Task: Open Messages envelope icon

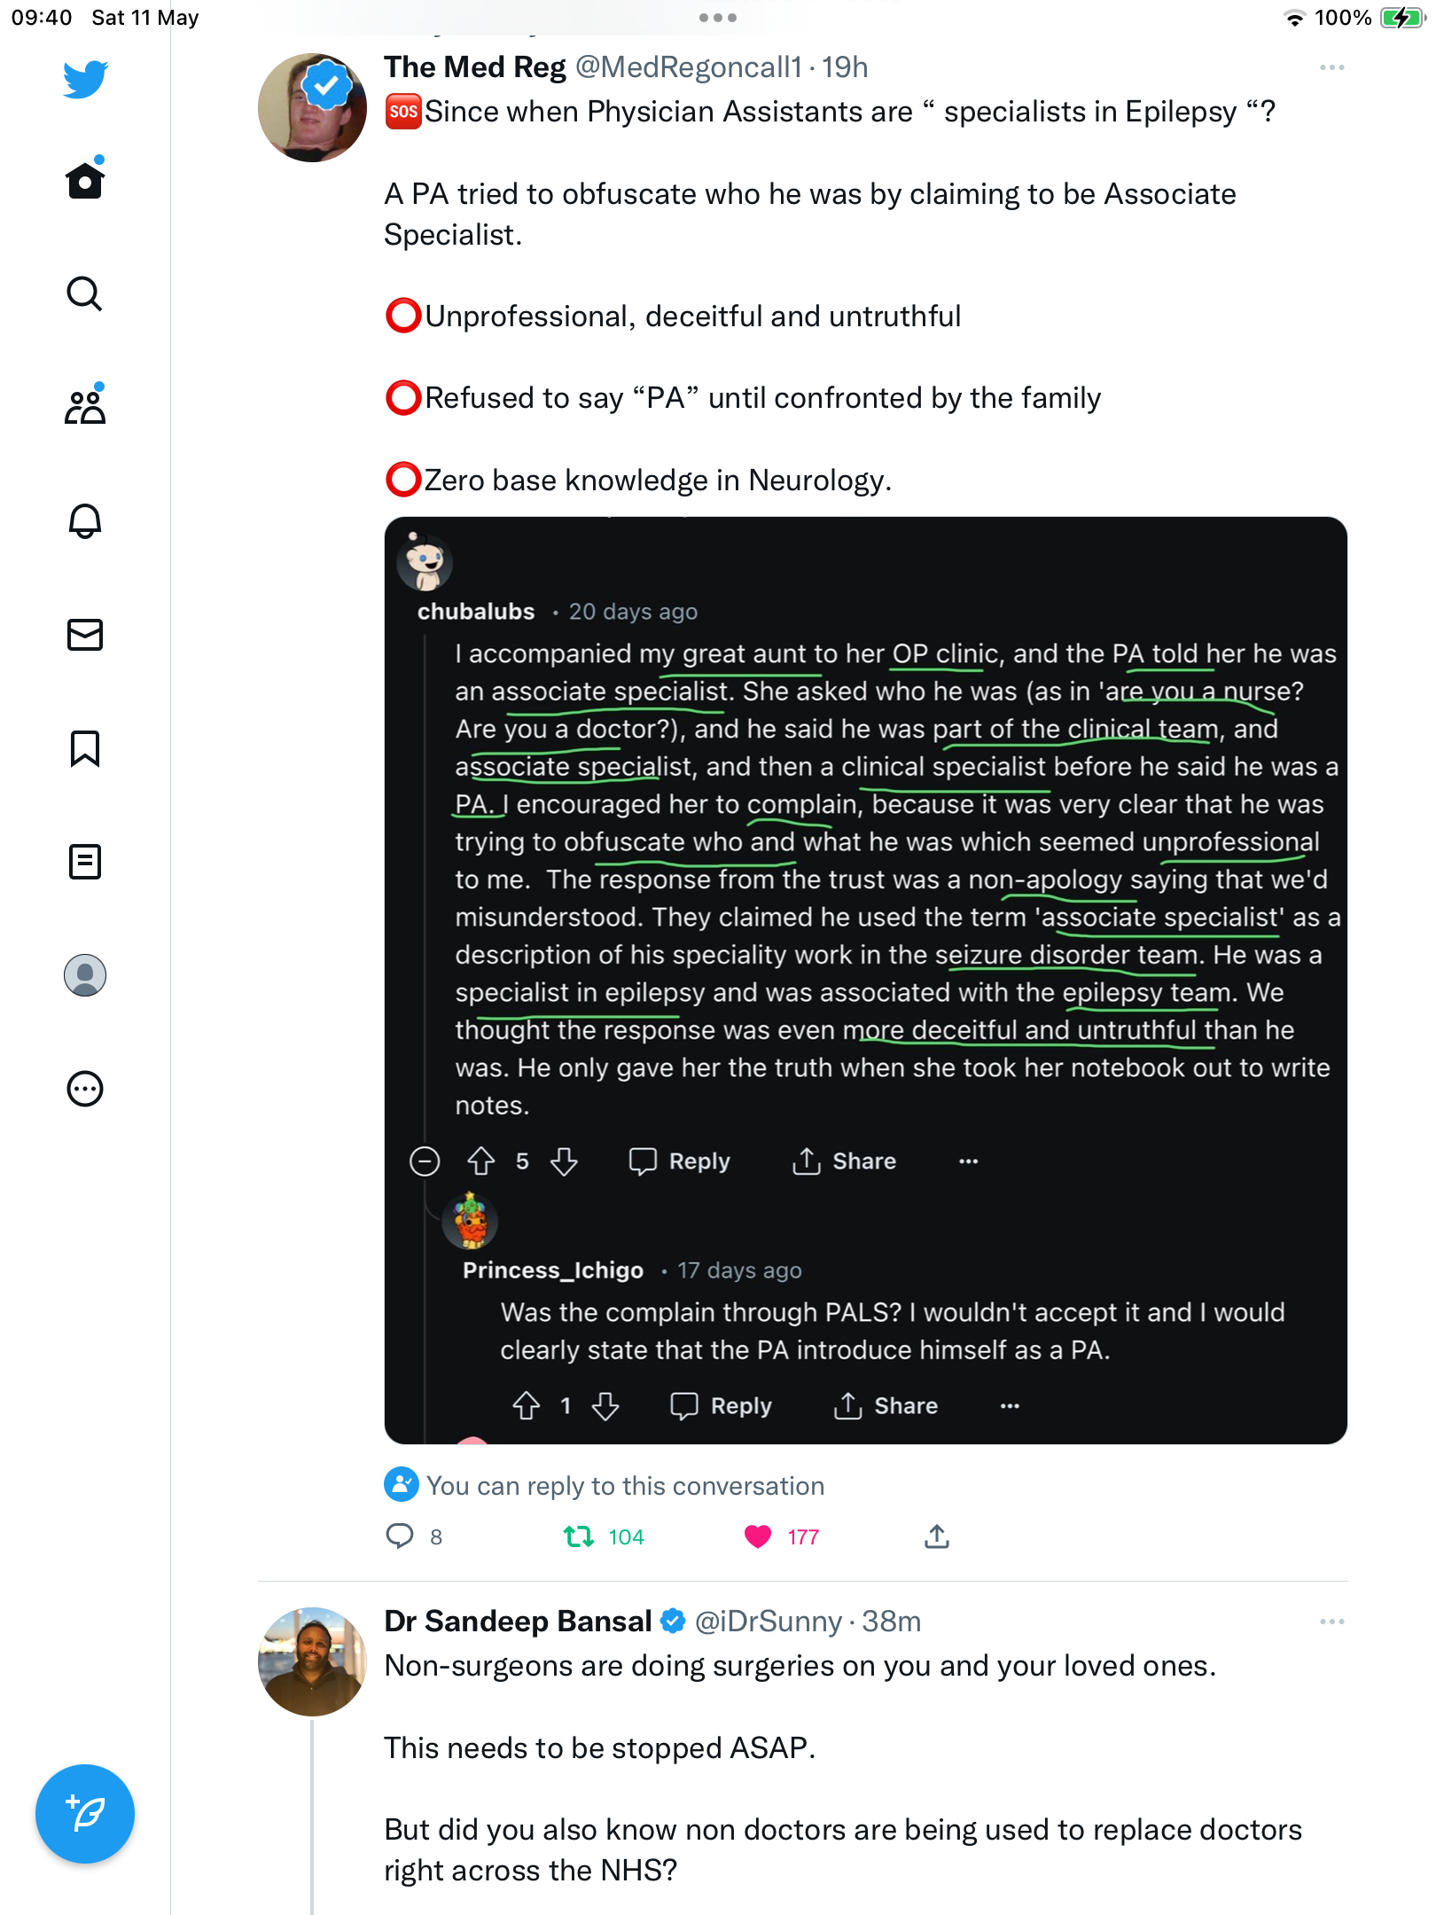Action: (85, 635)
